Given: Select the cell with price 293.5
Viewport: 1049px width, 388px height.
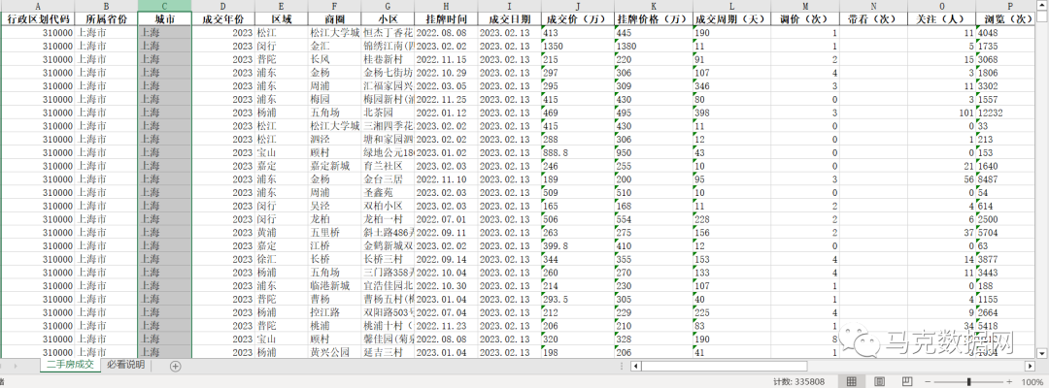Looking at the screenshot, I should pyautogui.click(x=578, y=299).
